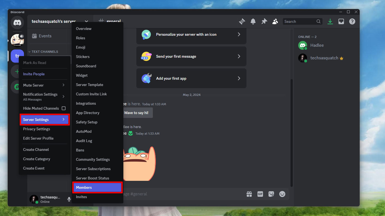
Task: Click the green download apps icon
Action: 330,21
